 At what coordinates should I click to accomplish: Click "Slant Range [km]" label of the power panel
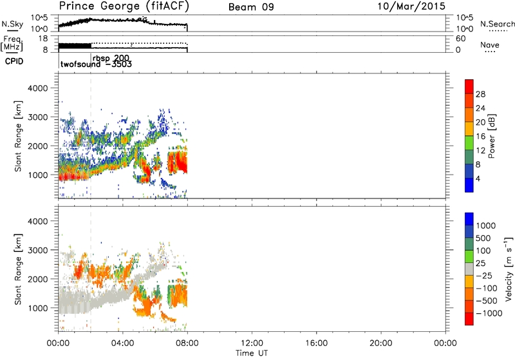click(18, 136)
